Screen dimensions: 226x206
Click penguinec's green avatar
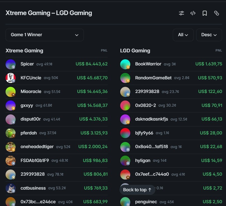pos(125,202)
